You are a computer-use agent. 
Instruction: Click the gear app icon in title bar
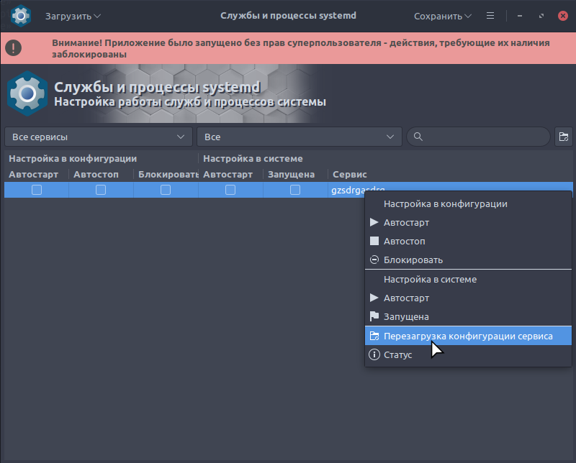click(21, 16)
